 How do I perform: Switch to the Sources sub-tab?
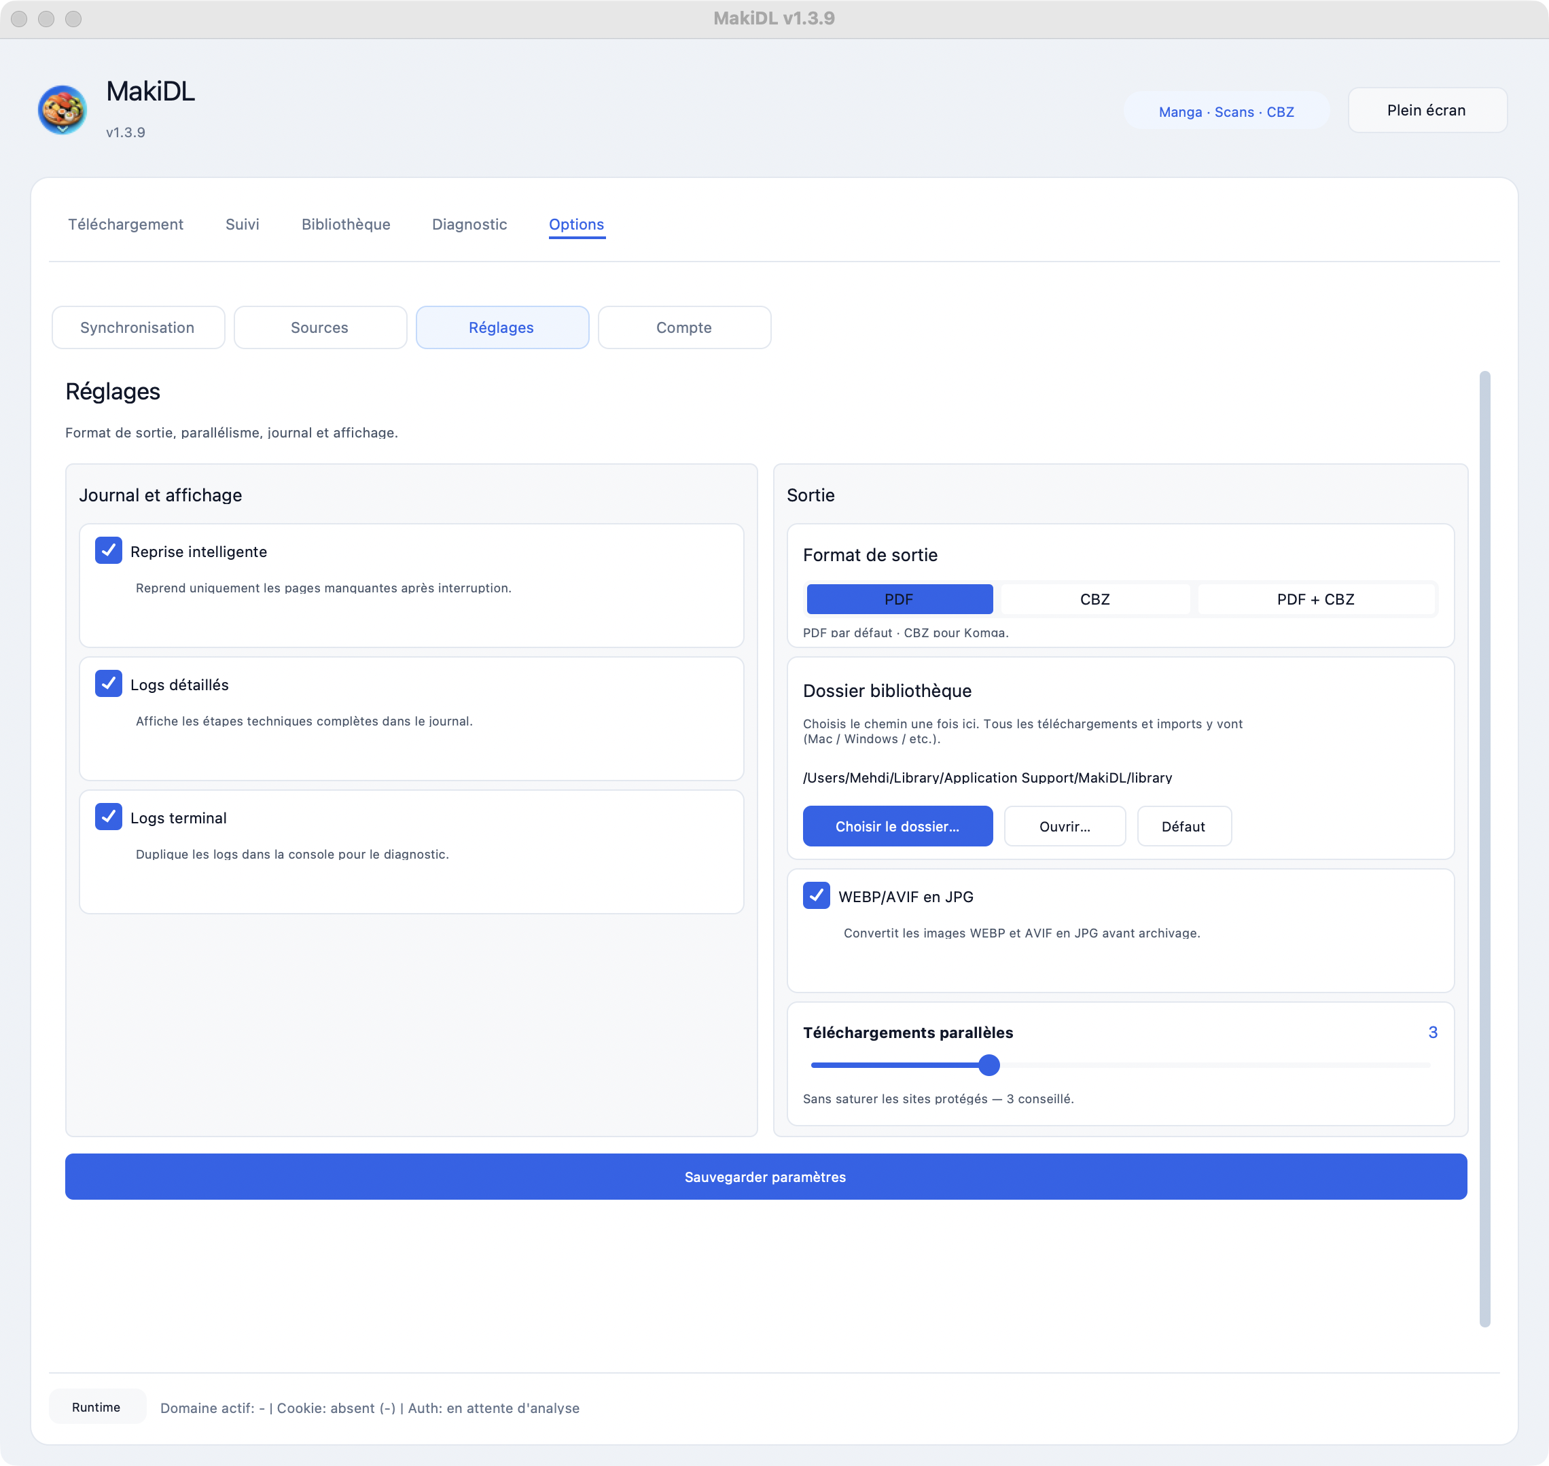click(321, 327)
